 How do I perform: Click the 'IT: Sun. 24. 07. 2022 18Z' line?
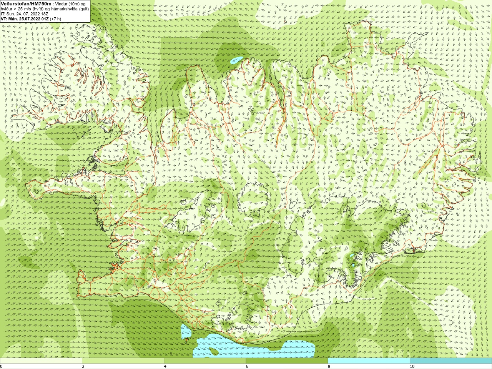[x=25, y=14]
